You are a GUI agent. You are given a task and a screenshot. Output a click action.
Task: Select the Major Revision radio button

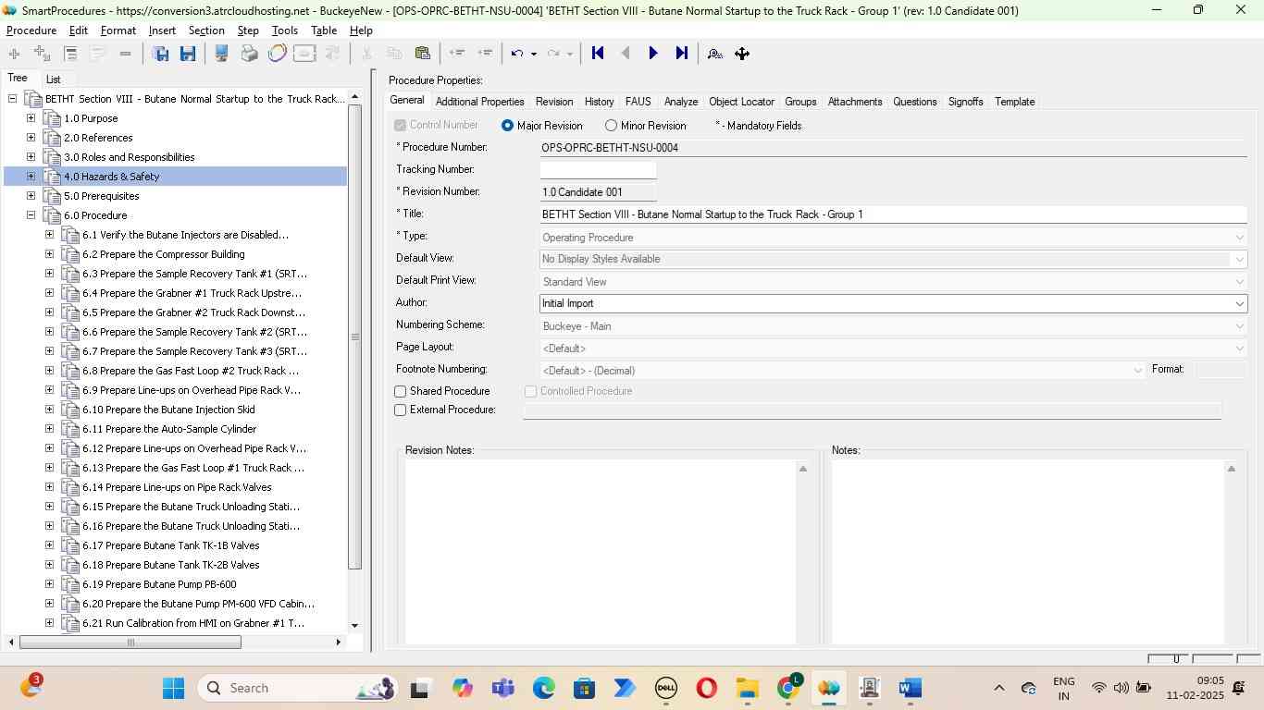[x=507, y=125]
